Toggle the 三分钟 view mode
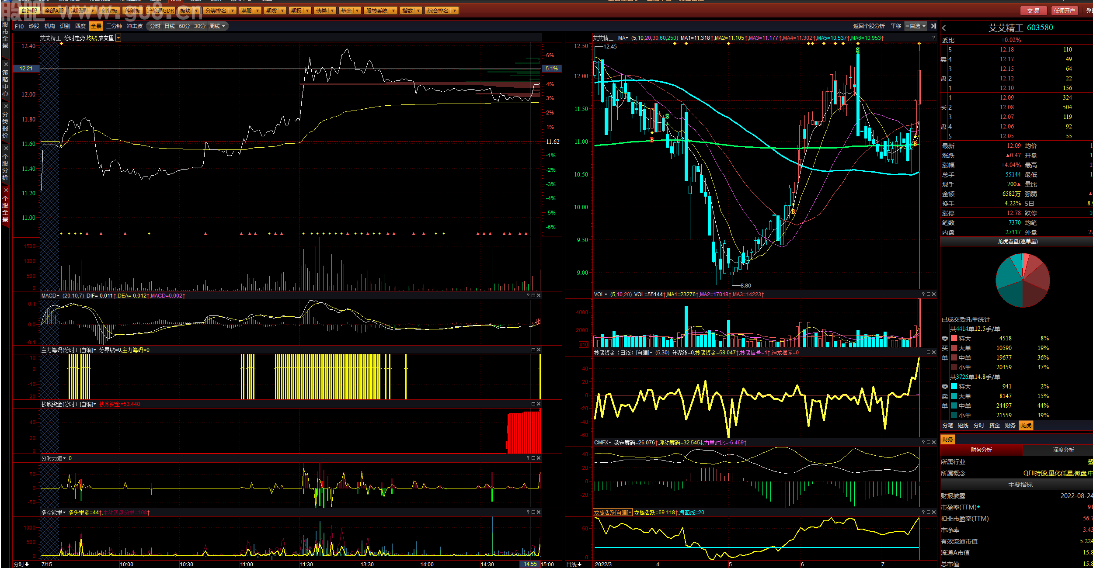The image size is (1093, 568). click(114, 26)
